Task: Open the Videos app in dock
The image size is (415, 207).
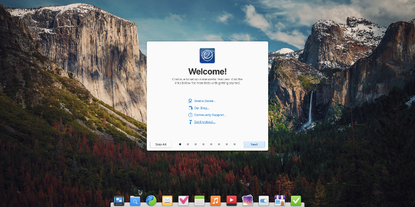Action: coord(231,200)
